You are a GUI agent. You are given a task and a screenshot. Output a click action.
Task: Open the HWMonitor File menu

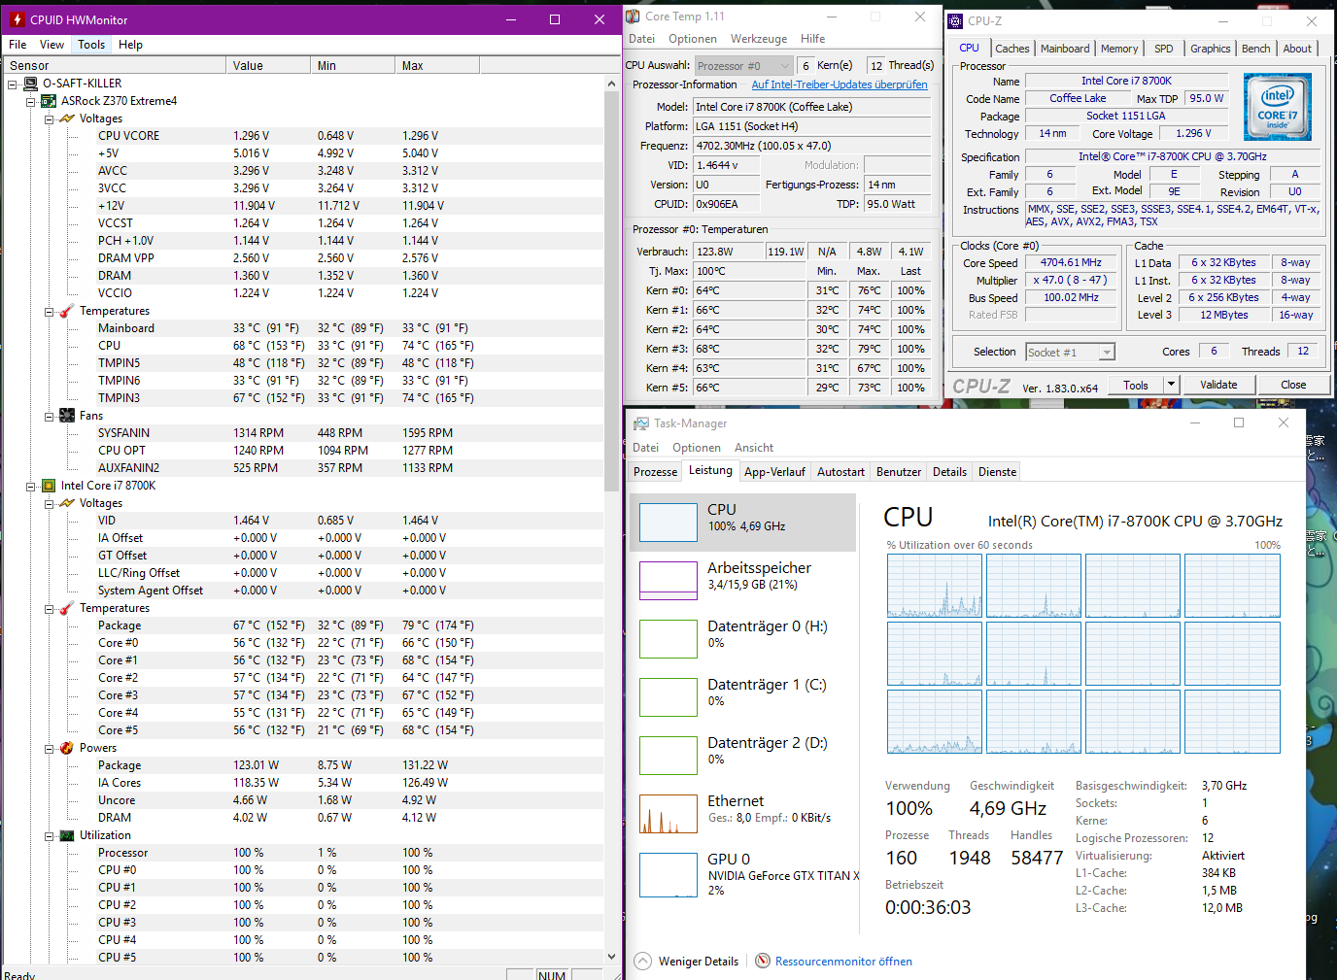17,45
